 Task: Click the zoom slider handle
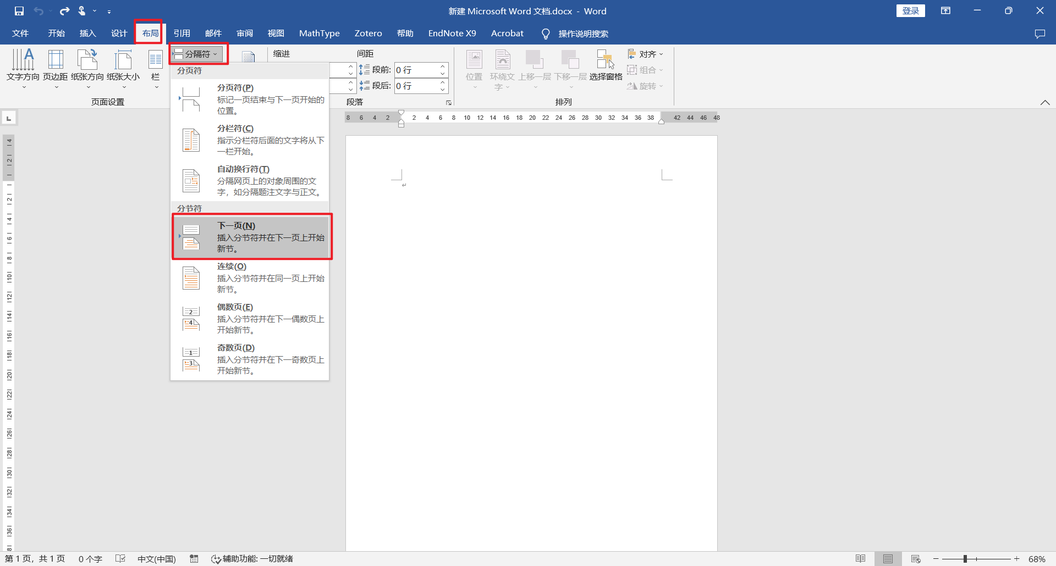965,559
